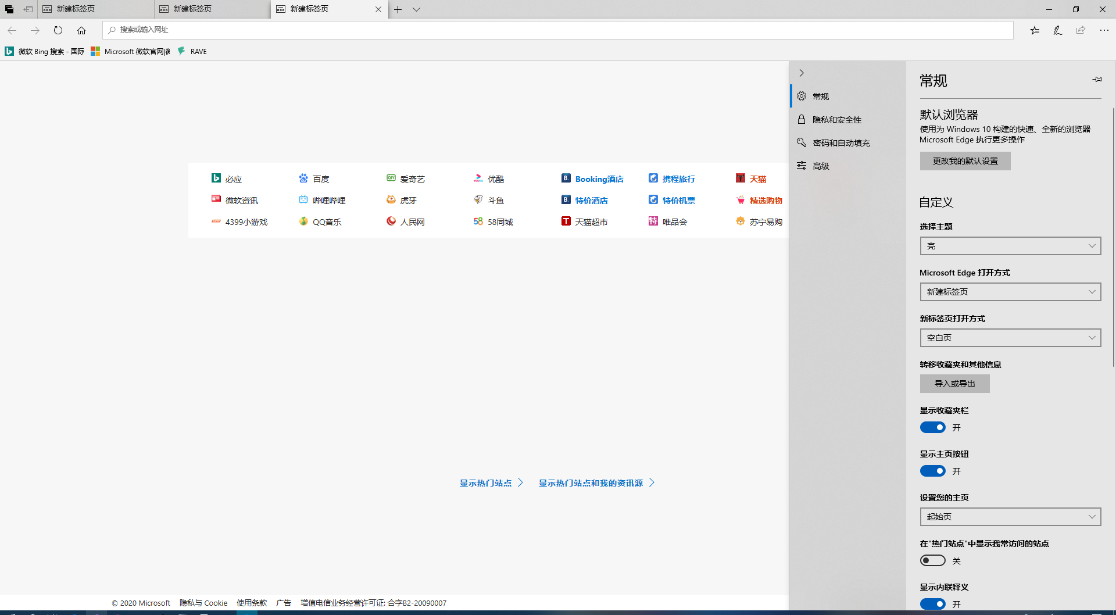The image size is (1116, 615).
Task: Click the 搜索或输入网址 address bar
Action: click(x=558, y=30)
